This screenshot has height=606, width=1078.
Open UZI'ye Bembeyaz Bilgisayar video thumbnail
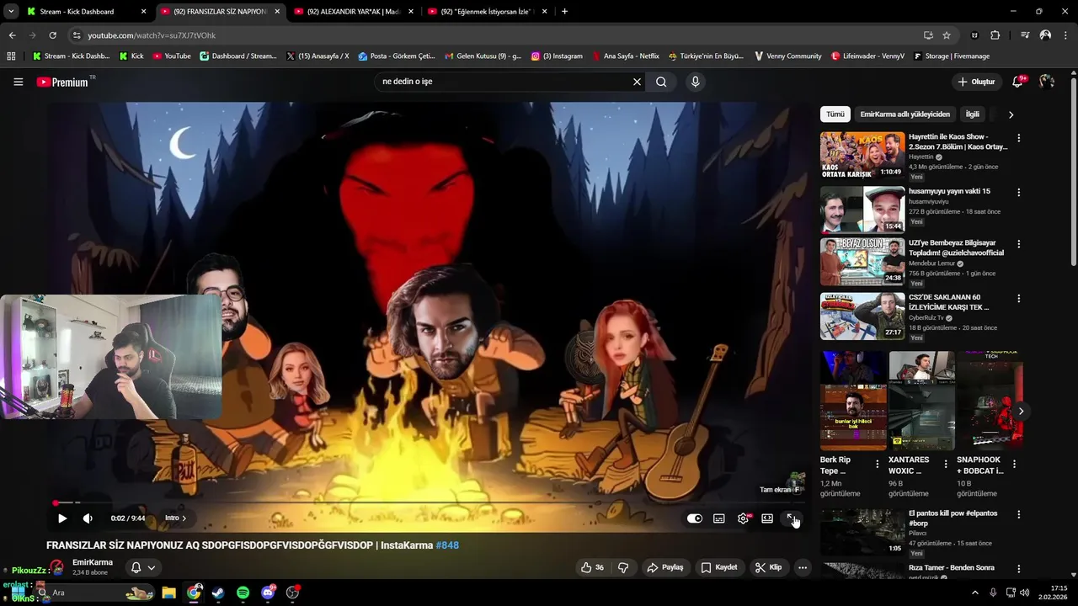[x=862, y=262]
